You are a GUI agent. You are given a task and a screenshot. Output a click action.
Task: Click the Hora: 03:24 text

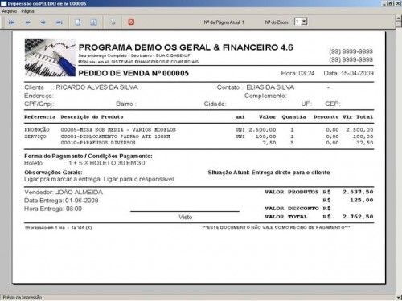[x=297, y=73]
